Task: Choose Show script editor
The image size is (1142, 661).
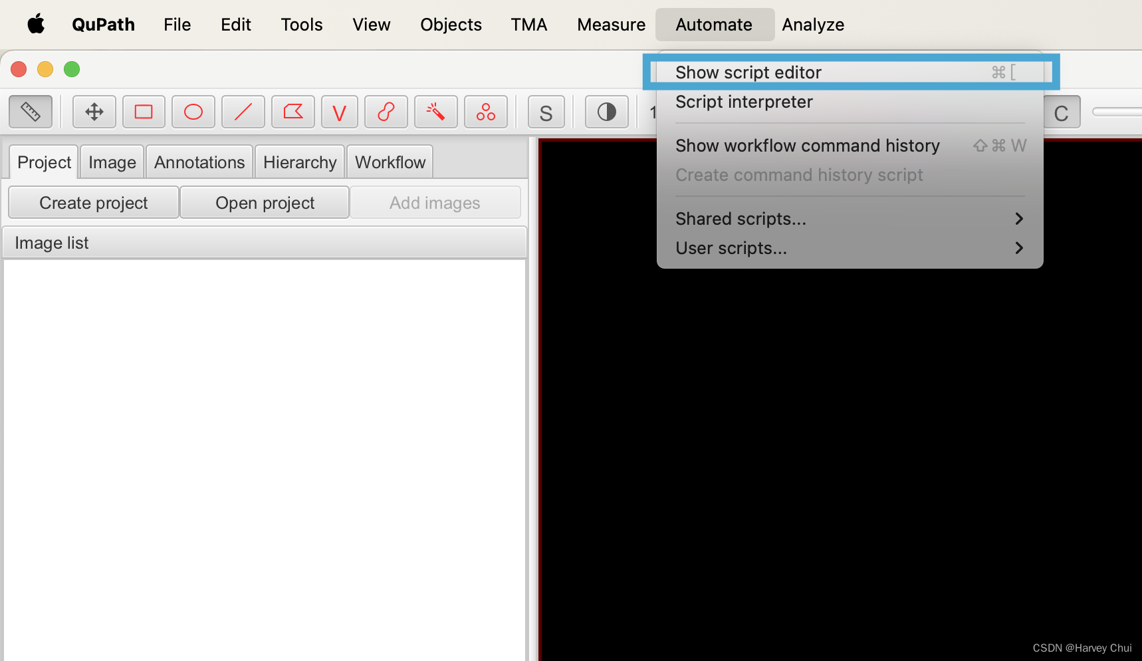Action: pos(850,72)
